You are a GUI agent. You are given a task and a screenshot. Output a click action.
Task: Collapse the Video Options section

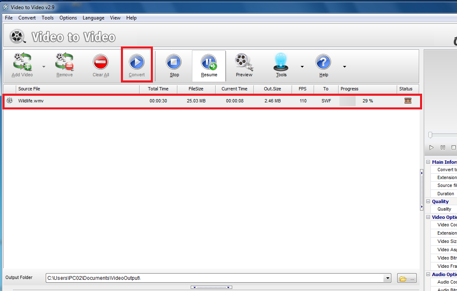[428, 217]
